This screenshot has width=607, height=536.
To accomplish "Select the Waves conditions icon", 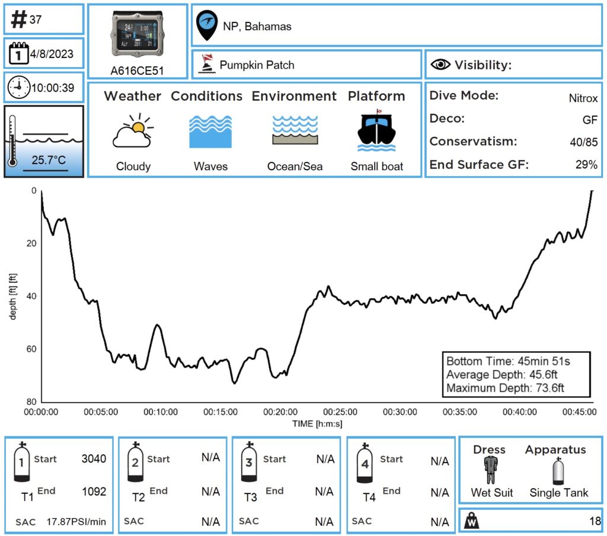I will [x=210, y=132].
